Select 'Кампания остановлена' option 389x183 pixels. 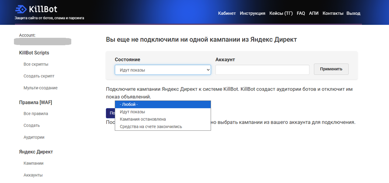click(163, 119)
